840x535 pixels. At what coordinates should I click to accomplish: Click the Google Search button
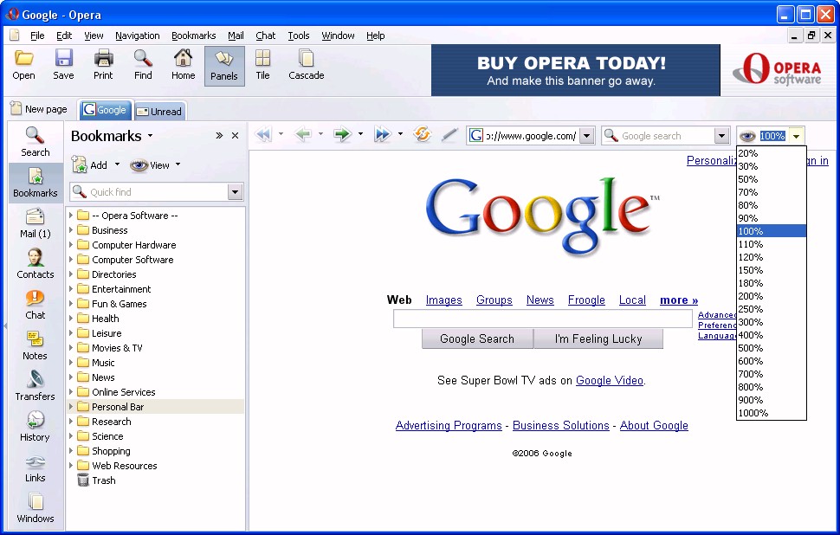[477, 339]
